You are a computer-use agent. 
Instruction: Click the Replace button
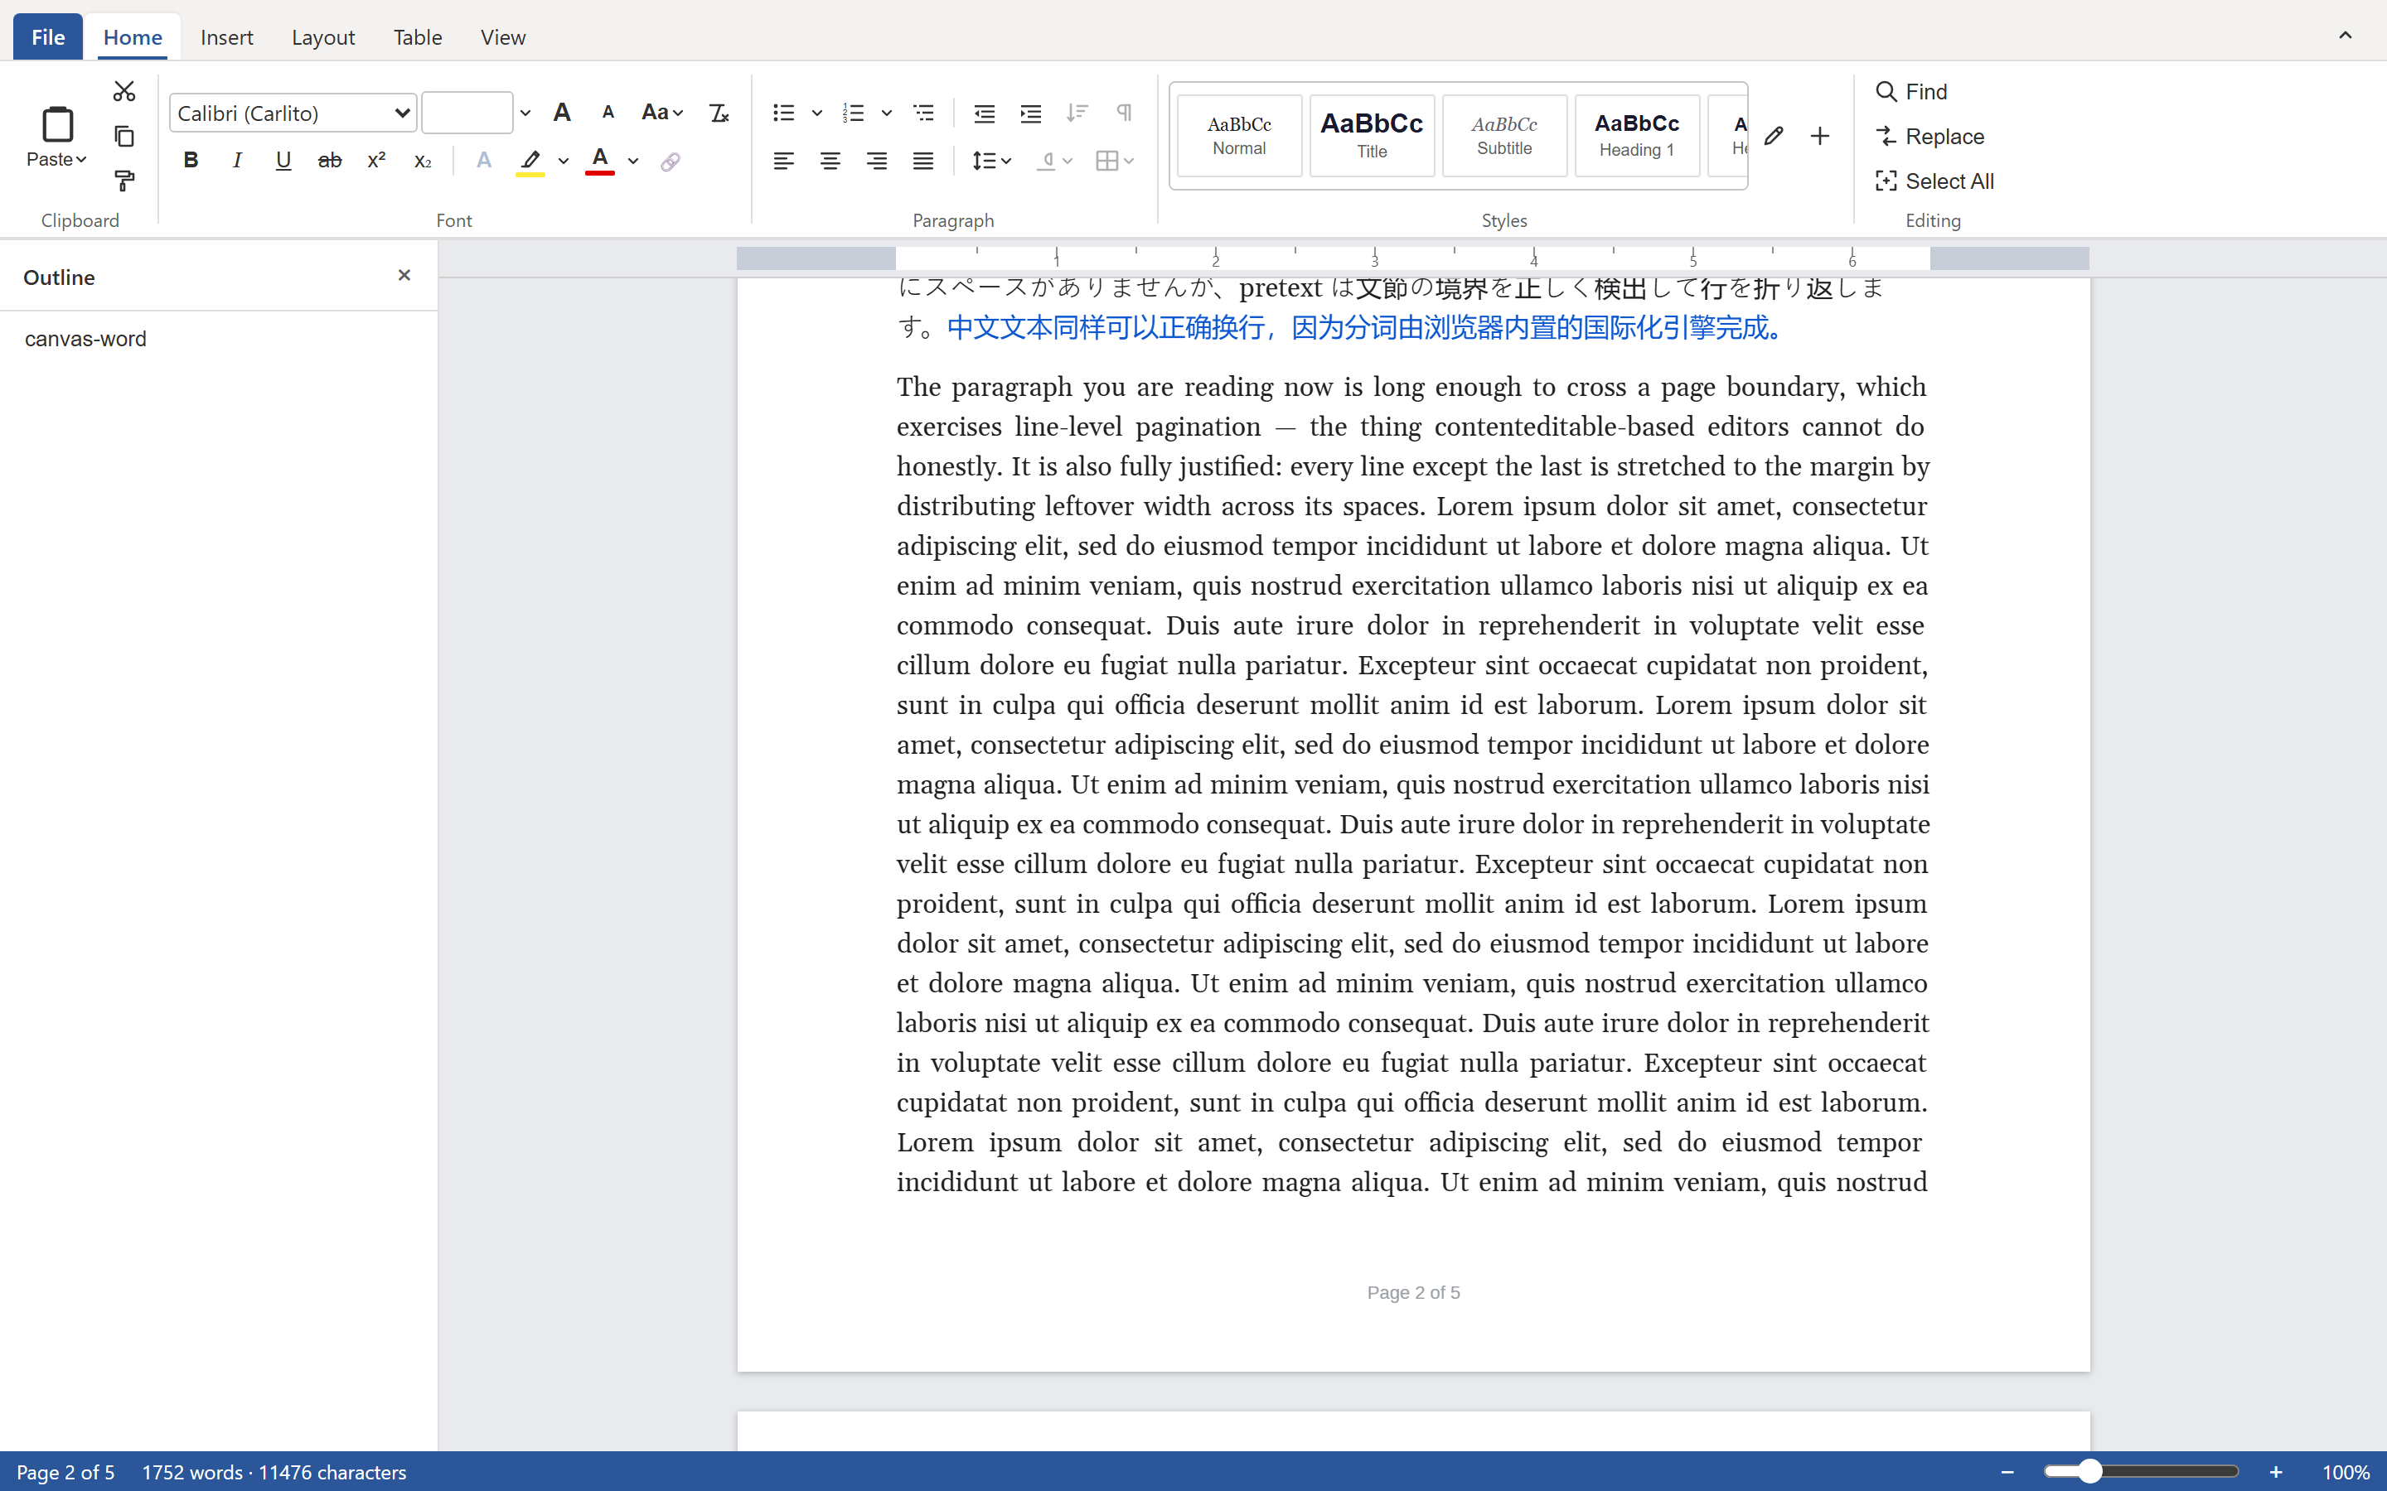click(x=1930, y=136)
